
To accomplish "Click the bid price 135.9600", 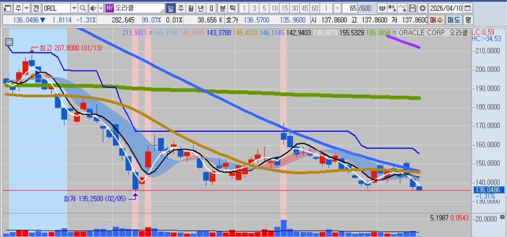I will [x=292, y=20].
